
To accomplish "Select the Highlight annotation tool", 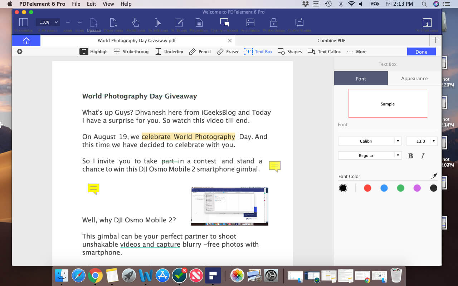I will [93, 51].
